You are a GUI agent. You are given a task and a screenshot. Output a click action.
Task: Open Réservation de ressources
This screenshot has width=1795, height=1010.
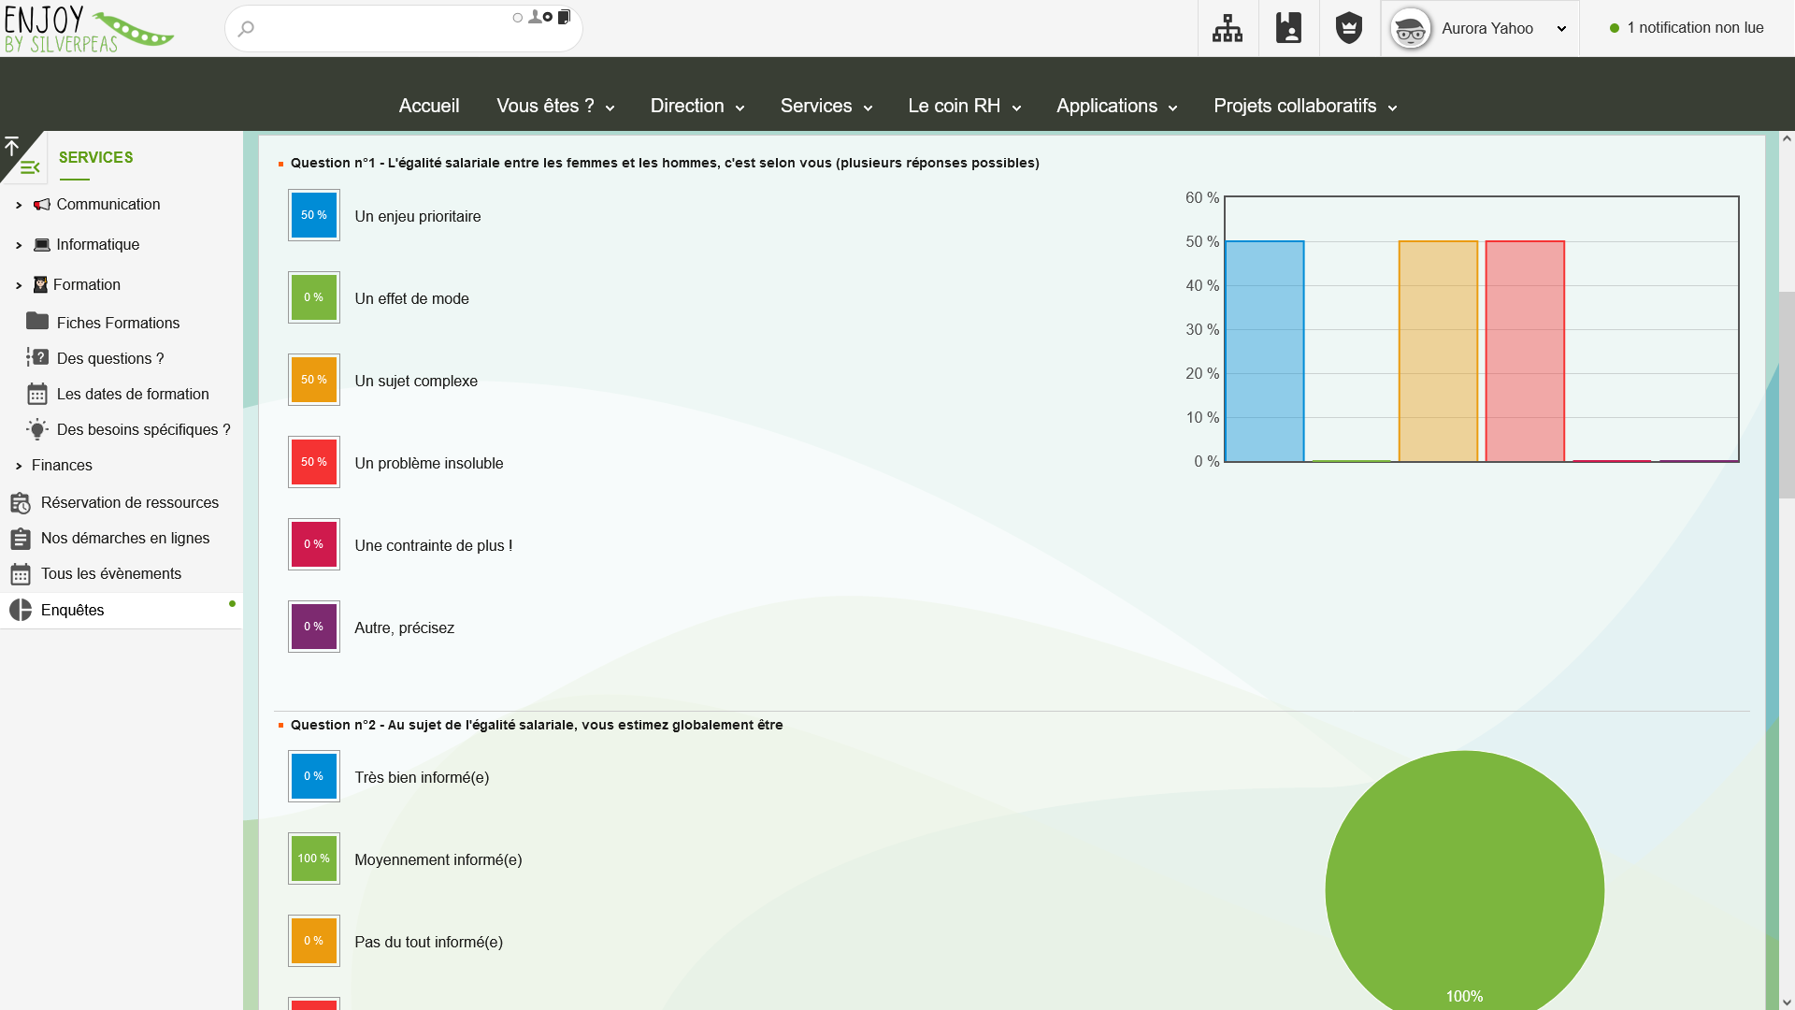coord(130,502)
